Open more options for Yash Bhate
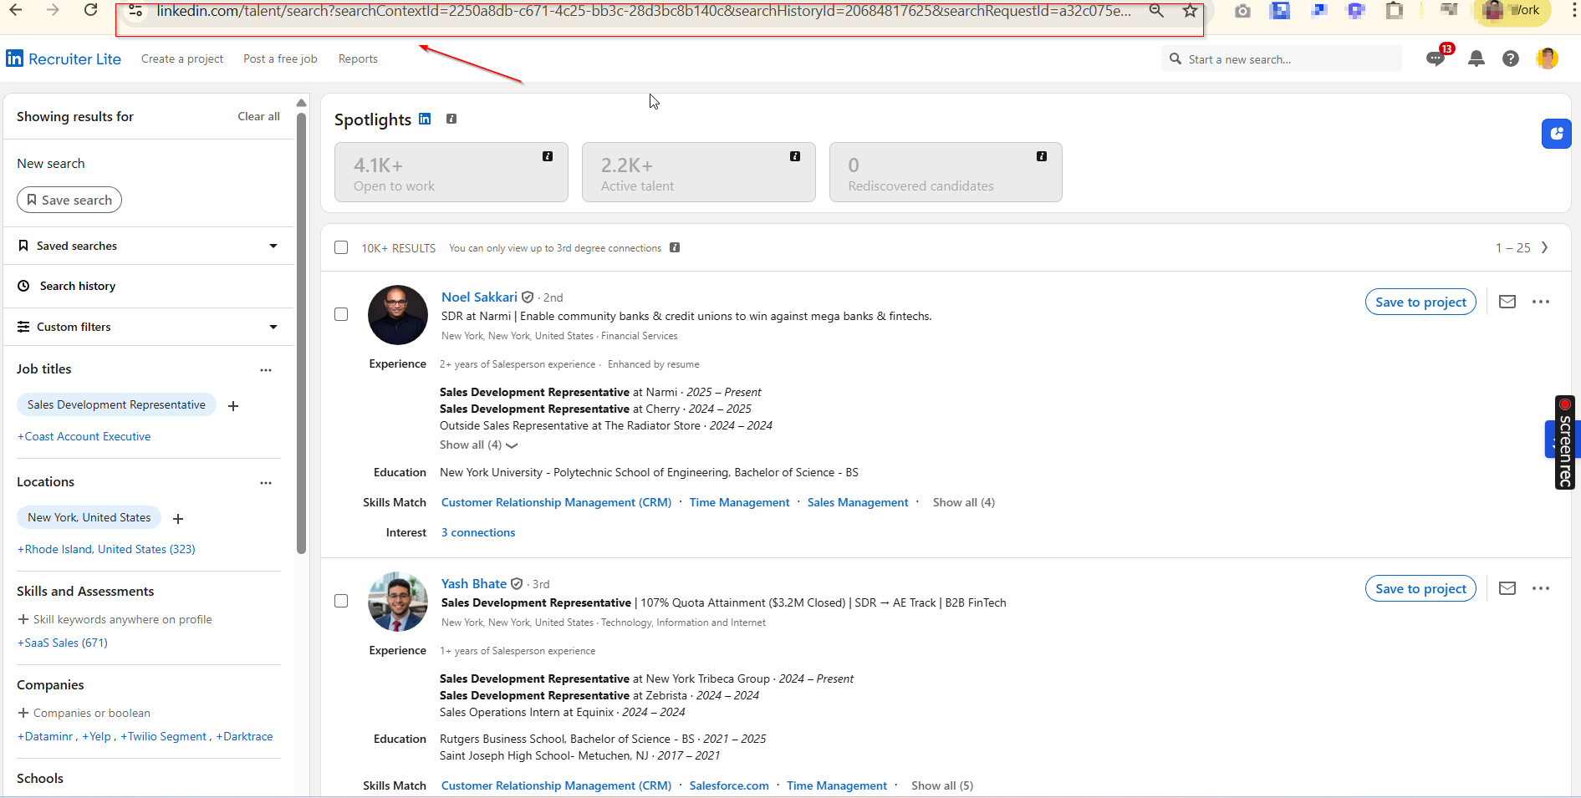Viewport: 1581px width, 798px height. click(x=1540, y=588)
